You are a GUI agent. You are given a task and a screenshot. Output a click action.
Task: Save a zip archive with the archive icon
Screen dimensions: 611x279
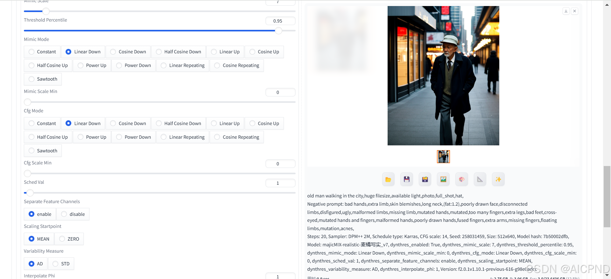pos(425,179)
